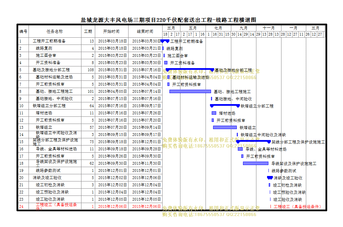Click the end date 2015年07月26日

coord(146,113)
